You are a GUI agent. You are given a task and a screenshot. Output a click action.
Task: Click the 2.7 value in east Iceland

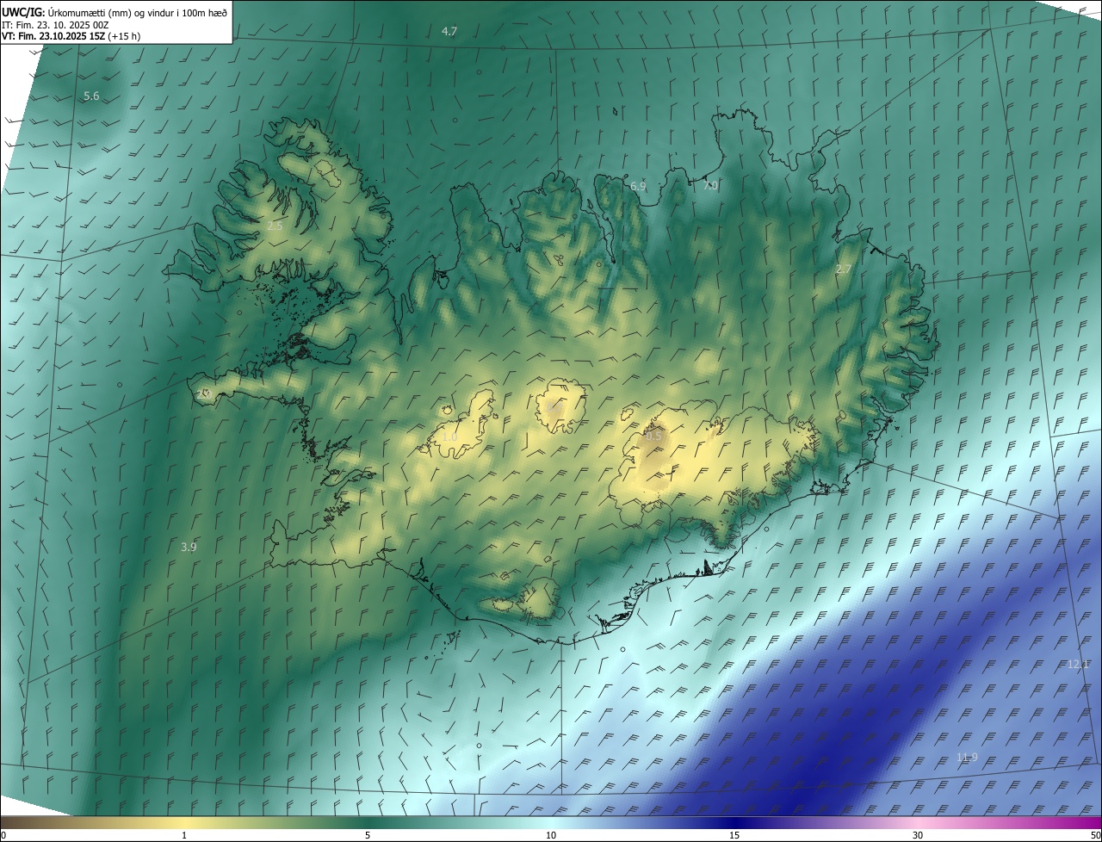[844, 269]
